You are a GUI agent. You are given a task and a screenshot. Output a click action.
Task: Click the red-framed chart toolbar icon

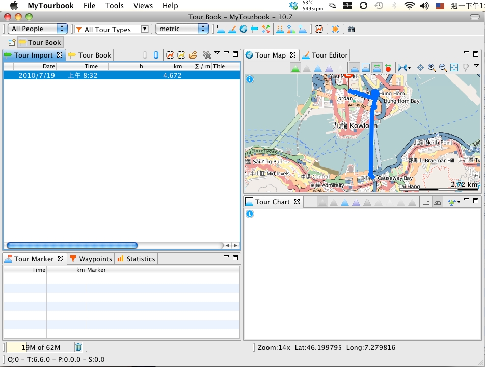(319, 29)
